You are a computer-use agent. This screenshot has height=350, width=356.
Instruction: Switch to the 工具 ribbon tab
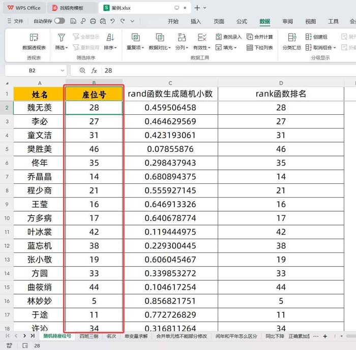pyautogui.click(x=333, y=21)
